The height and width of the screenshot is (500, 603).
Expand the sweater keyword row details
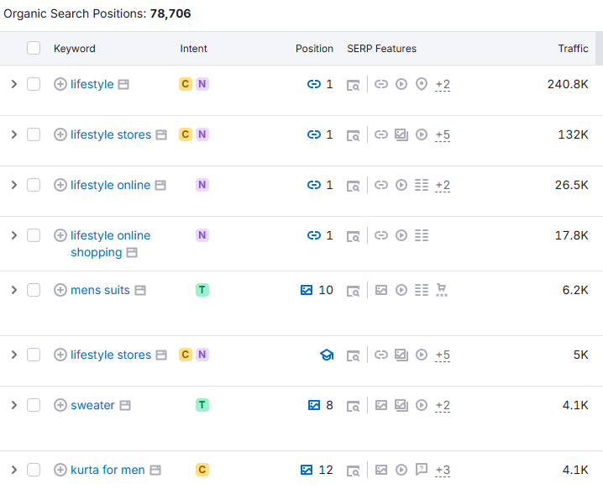[13, 405]
